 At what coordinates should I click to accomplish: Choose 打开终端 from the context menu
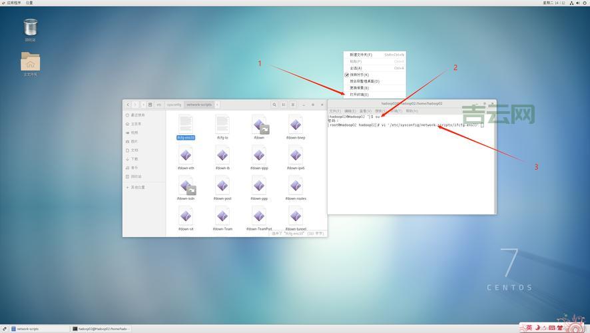360,95
